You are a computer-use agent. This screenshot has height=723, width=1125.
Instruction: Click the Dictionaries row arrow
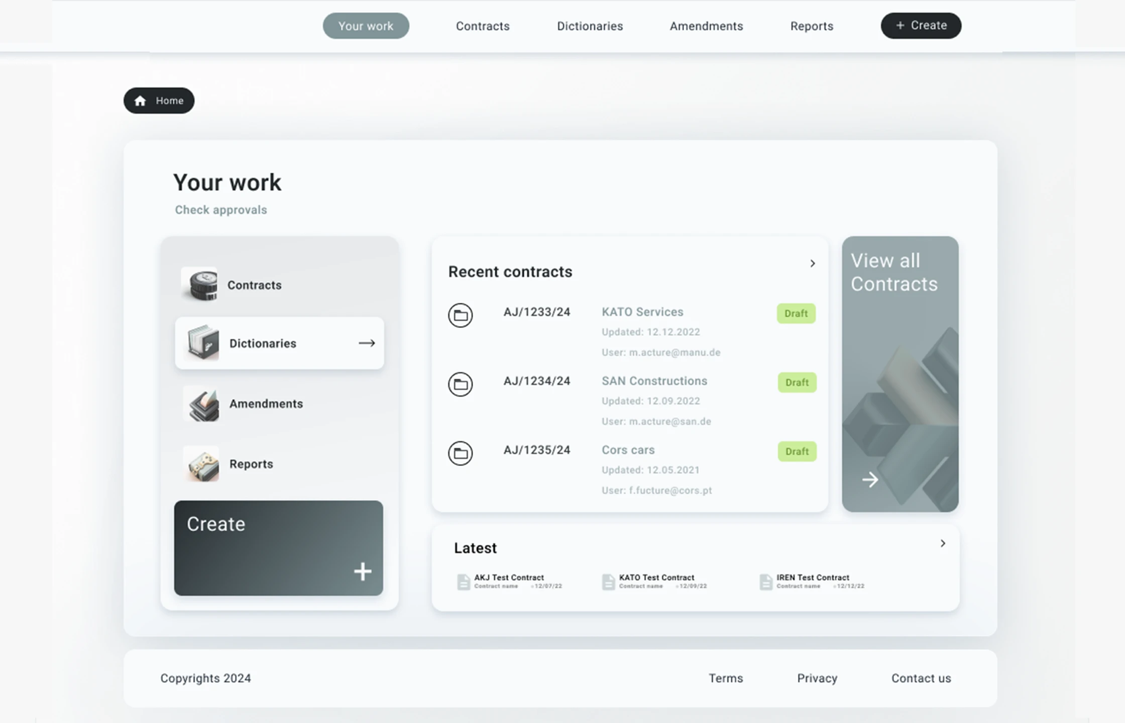[367, 343]
